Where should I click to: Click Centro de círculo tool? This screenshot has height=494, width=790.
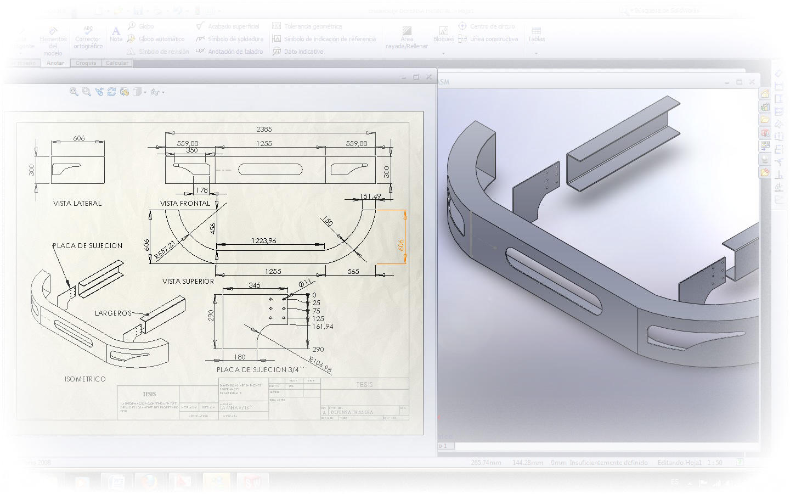[x=487, y=26]
